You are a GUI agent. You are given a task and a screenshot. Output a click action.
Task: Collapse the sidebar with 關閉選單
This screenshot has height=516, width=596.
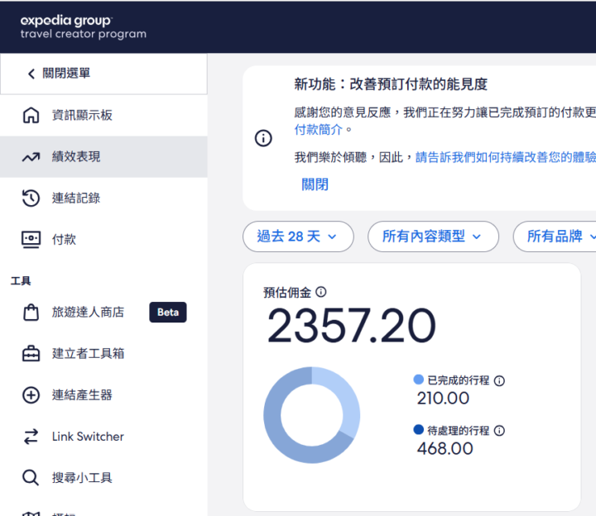[x=103, y=74]
